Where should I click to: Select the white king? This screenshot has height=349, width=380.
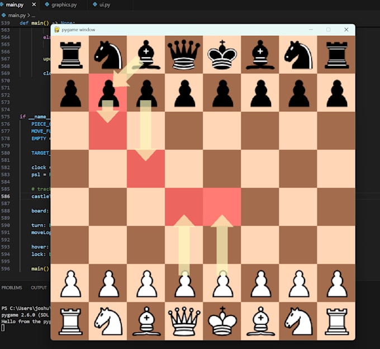222,322
